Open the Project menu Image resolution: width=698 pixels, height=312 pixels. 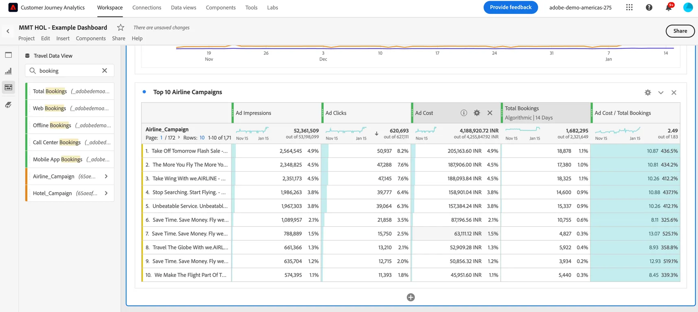click(x=26, y=39)
